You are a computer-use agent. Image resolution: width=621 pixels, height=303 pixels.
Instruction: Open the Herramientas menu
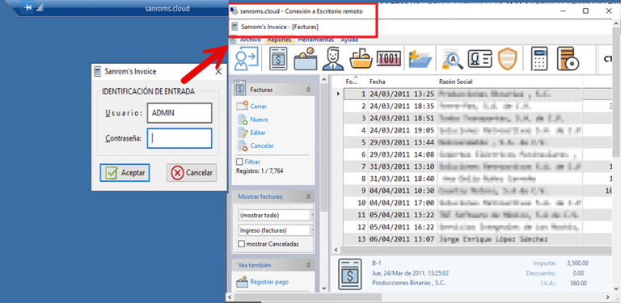(316, 40)
